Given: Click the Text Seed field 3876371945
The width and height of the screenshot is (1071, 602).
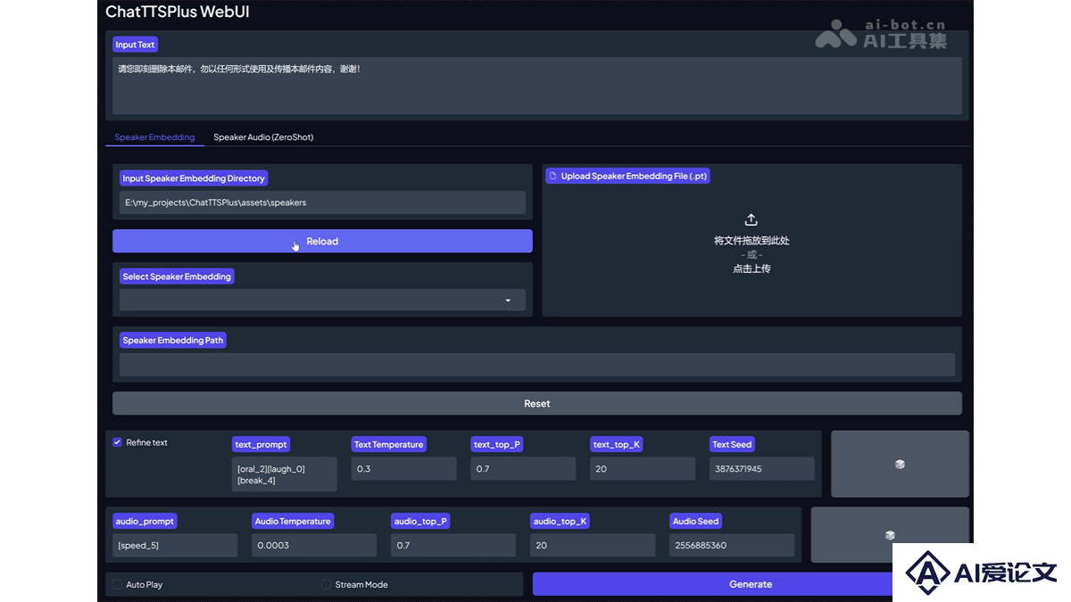Looking at the screenshot, I should pos(762,468).
